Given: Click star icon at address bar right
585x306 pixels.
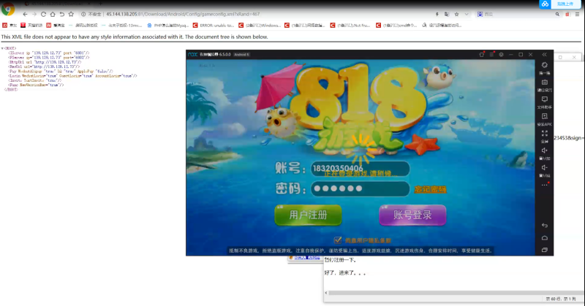Looking at the screenshot, I should pyautogui.click(x=456, y=14).
